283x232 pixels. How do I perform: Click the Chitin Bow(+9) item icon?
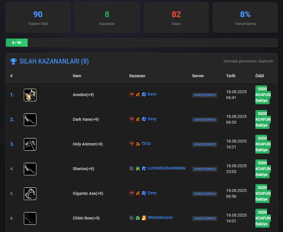(30, 218)
